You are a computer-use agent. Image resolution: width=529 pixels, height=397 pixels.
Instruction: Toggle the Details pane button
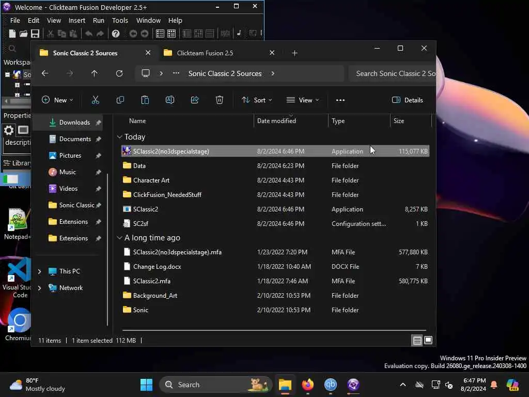click(x=407, y=100)
